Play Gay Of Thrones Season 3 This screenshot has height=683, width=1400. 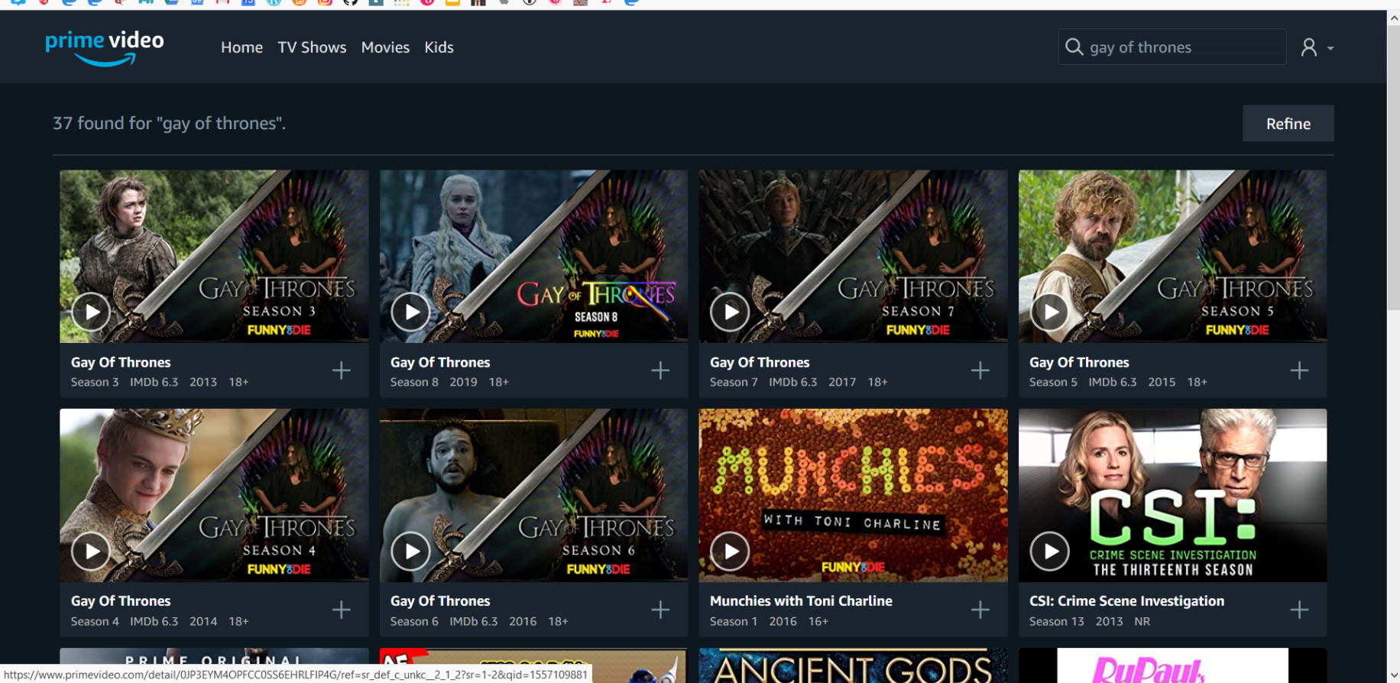91,312
